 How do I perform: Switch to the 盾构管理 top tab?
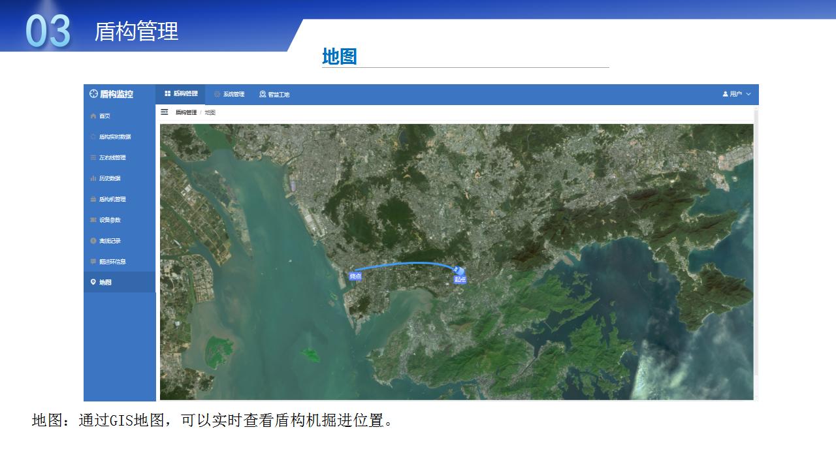click(x=181, y=94)
